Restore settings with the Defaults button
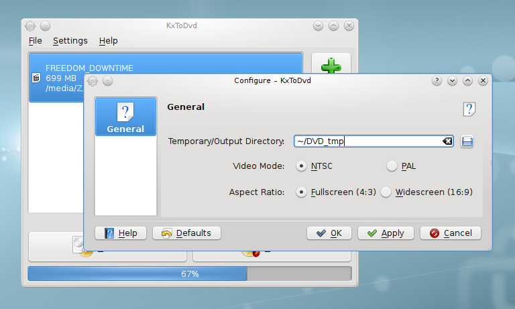 pos(186,233)
